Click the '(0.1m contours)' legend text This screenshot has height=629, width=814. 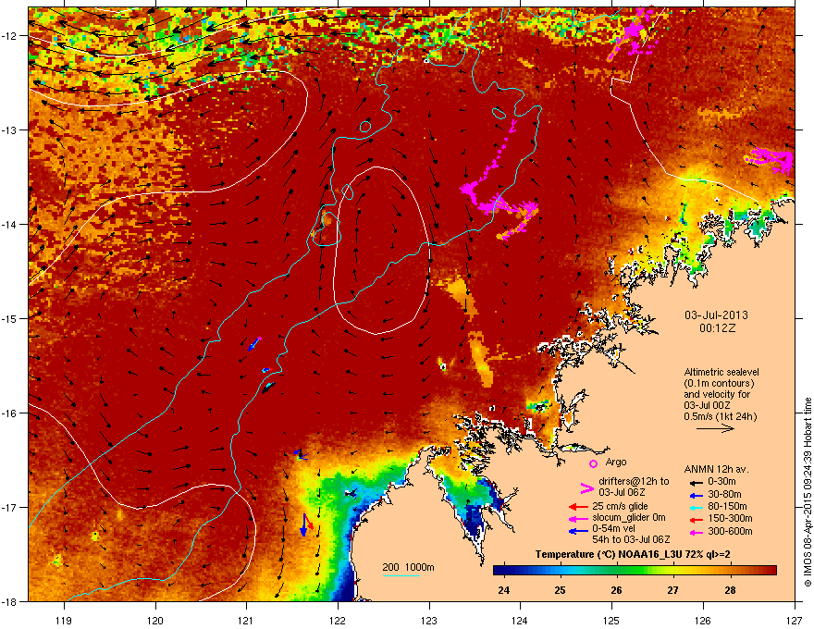click(719, 384)
